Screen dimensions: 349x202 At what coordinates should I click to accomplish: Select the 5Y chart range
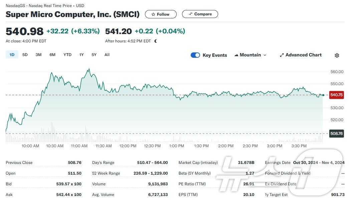pyautogui.click(x=94, y=55)
